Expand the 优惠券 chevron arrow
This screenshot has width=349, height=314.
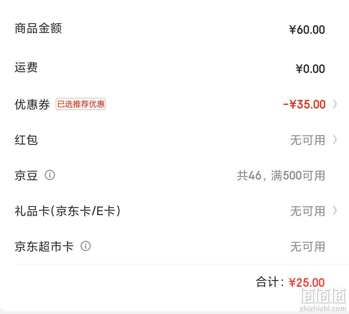click(x=335, y=104)
